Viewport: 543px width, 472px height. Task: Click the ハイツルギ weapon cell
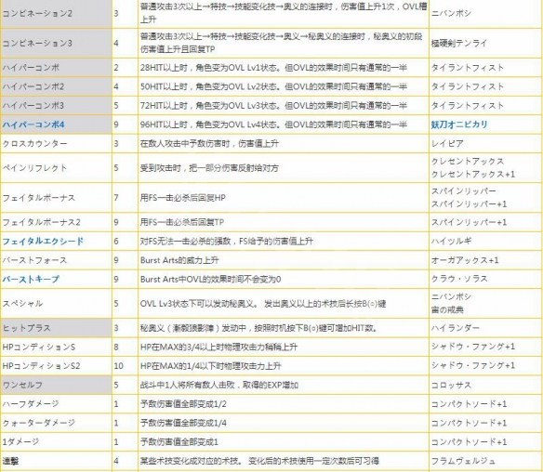(x=486, y=242)
